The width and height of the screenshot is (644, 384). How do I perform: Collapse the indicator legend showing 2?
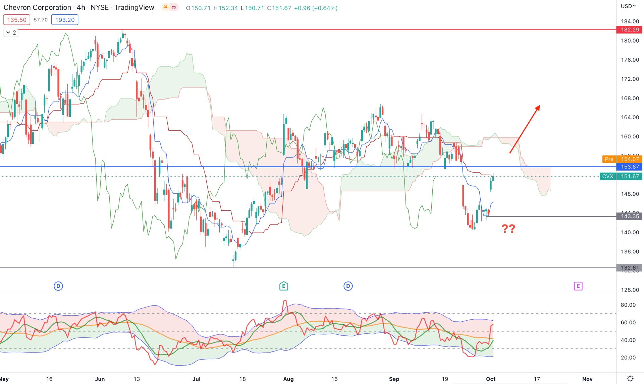[x=11, y=33]
